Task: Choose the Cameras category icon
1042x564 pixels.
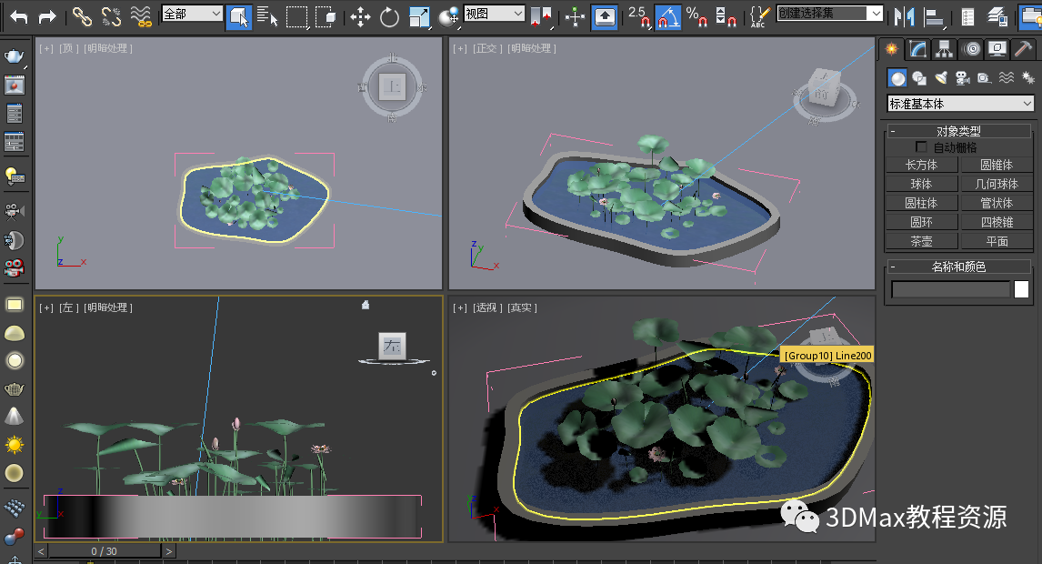Action: click(962, 78)
